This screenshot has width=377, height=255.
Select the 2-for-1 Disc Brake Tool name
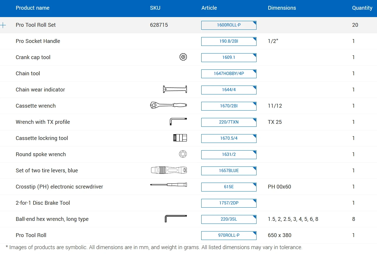[43, 203]
